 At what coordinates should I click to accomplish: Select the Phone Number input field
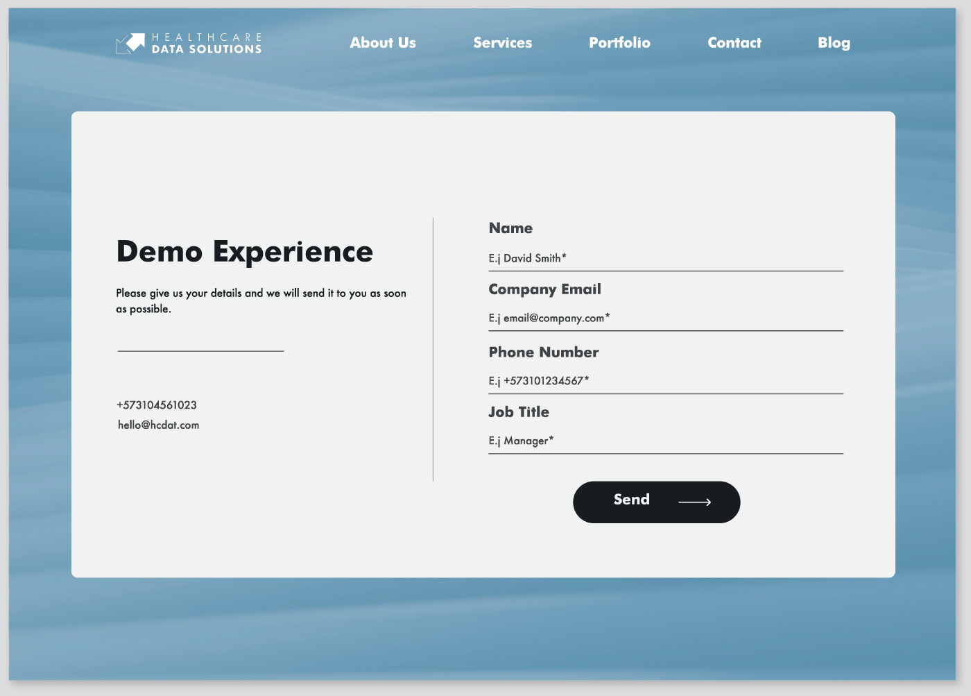[665, 381]
